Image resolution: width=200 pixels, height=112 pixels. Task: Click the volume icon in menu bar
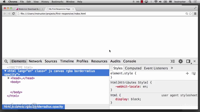click(x=160, y=2)
